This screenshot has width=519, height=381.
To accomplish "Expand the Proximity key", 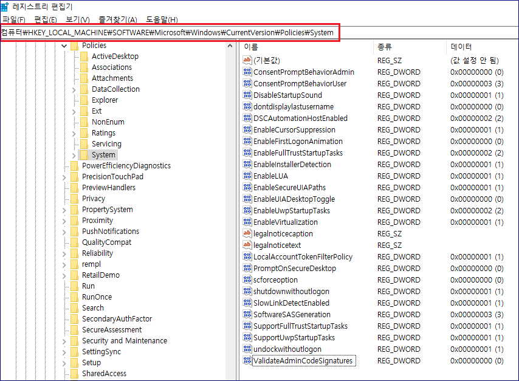I will pos(64,221).
